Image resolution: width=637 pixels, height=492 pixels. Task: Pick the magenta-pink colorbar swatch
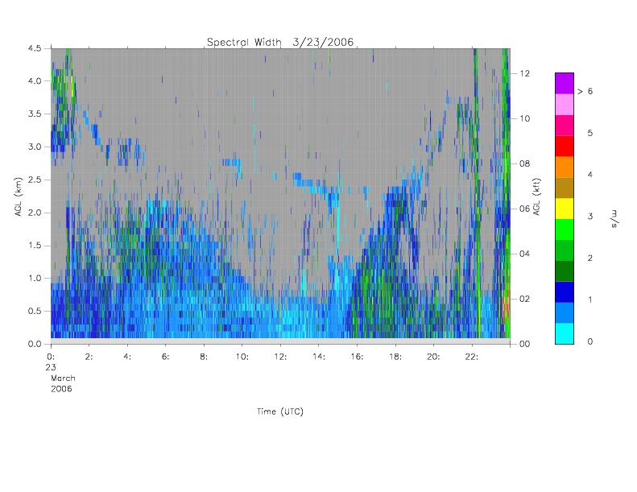coord(565,125)
